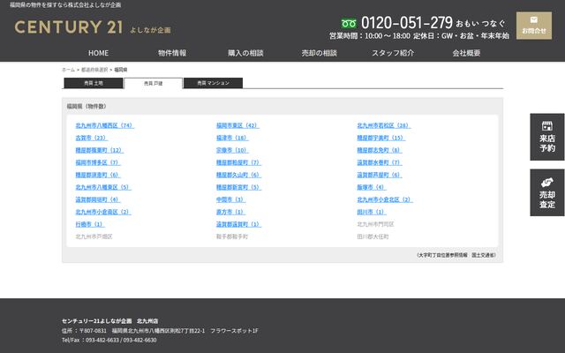565x353 pixels.
Task: Switch to the 売買 土地 tab
Action: coord(94,83)
